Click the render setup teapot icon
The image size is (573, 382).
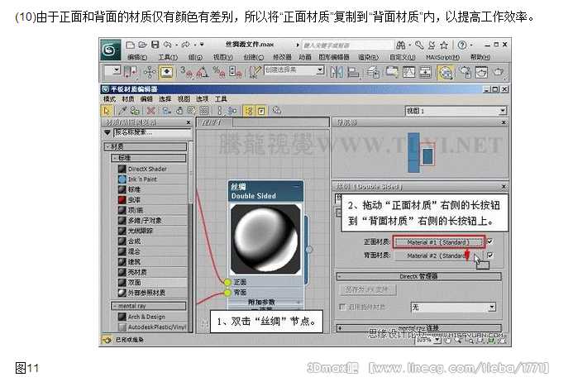466,72
